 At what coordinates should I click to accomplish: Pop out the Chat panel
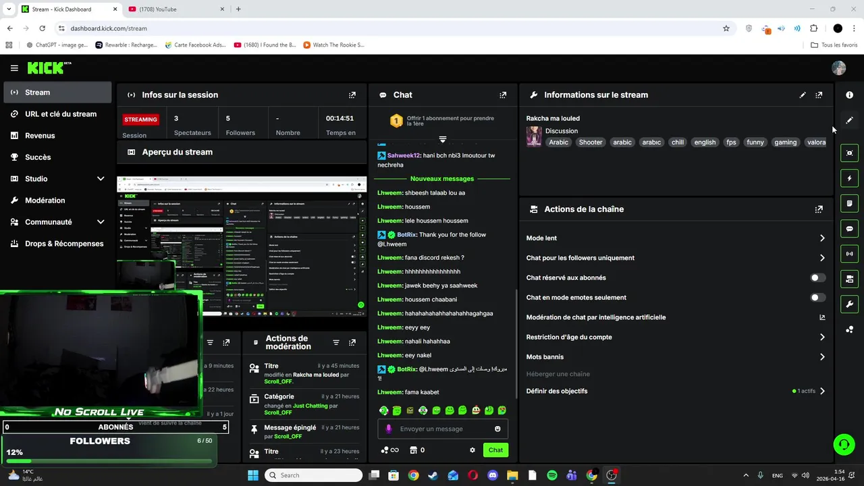(x=503, y=95)
